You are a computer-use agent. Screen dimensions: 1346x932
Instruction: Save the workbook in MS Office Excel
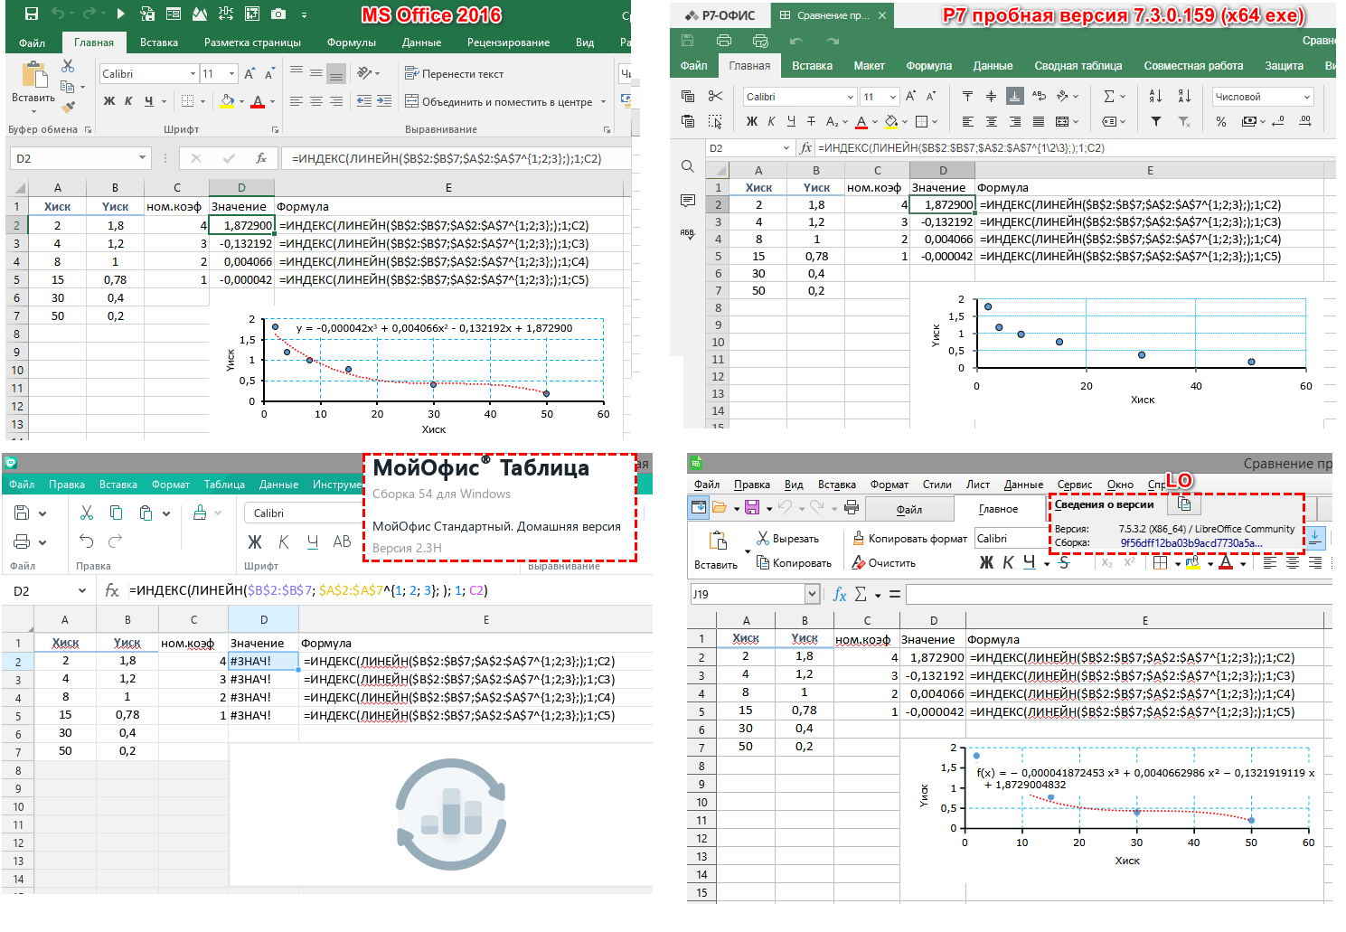(x=31, y=14)
